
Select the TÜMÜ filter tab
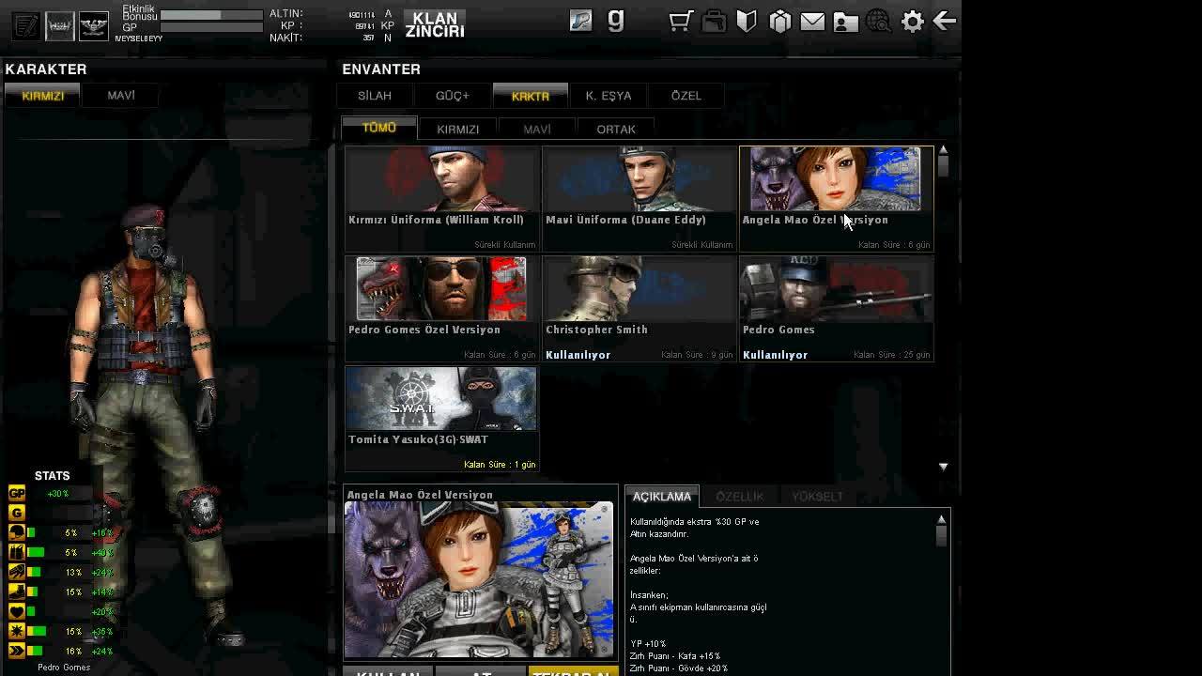[379, 129]
